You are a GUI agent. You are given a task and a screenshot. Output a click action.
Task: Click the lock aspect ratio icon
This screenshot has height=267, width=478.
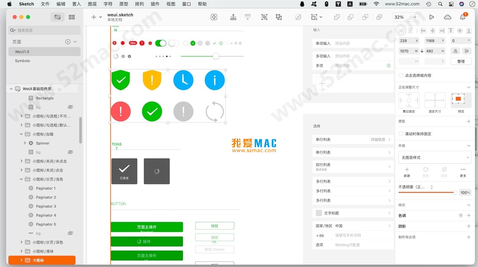click(x=422, y=51)
